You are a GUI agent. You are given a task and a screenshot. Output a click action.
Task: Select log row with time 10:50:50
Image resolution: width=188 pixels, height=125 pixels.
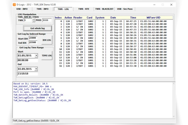[113, 52]
